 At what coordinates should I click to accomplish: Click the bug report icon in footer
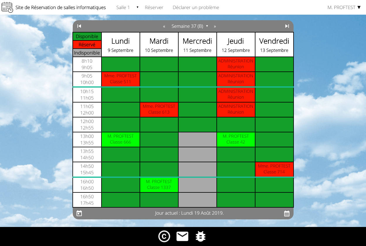pos(201,236)
